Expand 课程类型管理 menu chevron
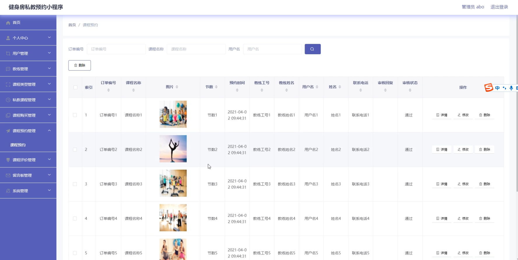Viewport: 518px width, 260px height. pos(49,84)
